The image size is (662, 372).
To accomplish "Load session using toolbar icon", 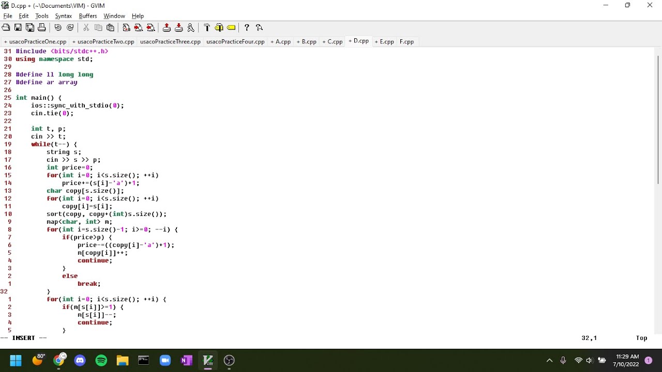I will [167, 27].
